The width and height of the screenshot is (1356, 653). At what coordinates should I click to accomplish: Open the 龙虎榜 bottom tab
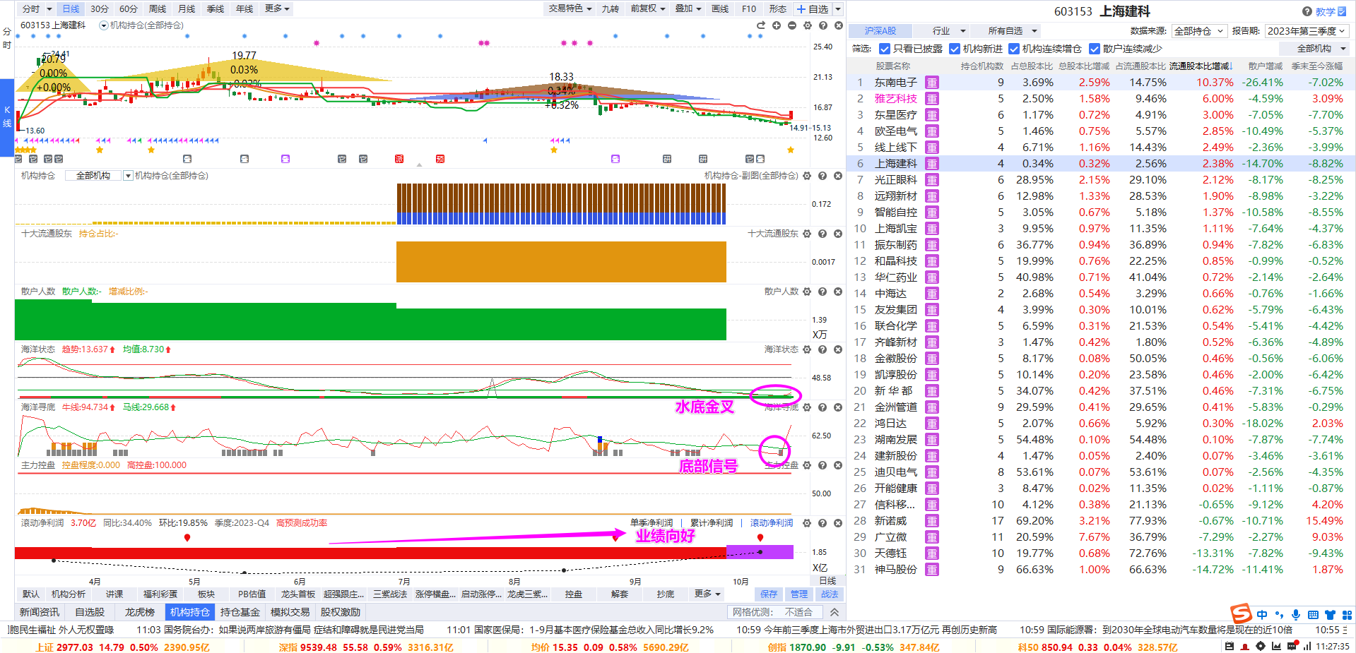coord(139,612)
